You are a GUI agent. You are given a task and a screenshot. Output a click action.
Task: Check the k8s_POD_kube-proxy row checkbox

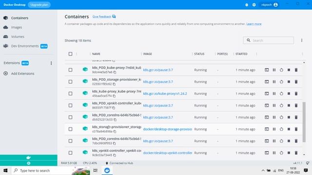click(70, 70)
